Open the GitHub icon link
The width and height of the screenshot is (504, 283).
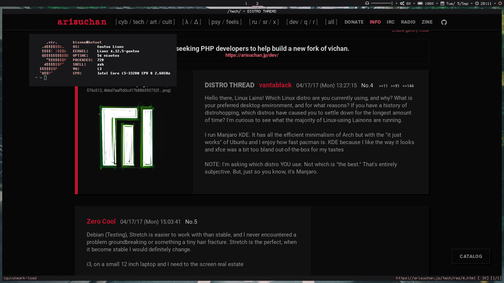[x=444, y=22]
